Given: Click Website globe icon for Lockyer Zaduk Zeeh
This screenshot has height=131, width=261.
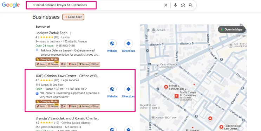Looking at the screenshot, I should click(112, 43).
